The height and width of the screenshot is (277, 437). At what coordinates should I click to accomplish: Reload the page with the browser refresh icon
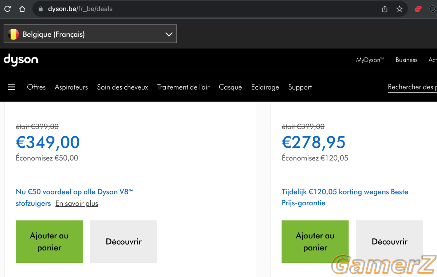7,9
